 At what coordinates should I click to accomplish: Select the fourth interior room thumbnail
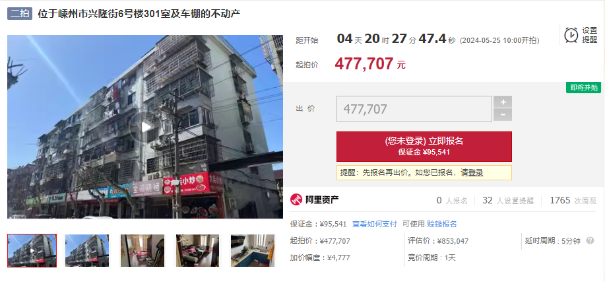(x=197, y=250)
